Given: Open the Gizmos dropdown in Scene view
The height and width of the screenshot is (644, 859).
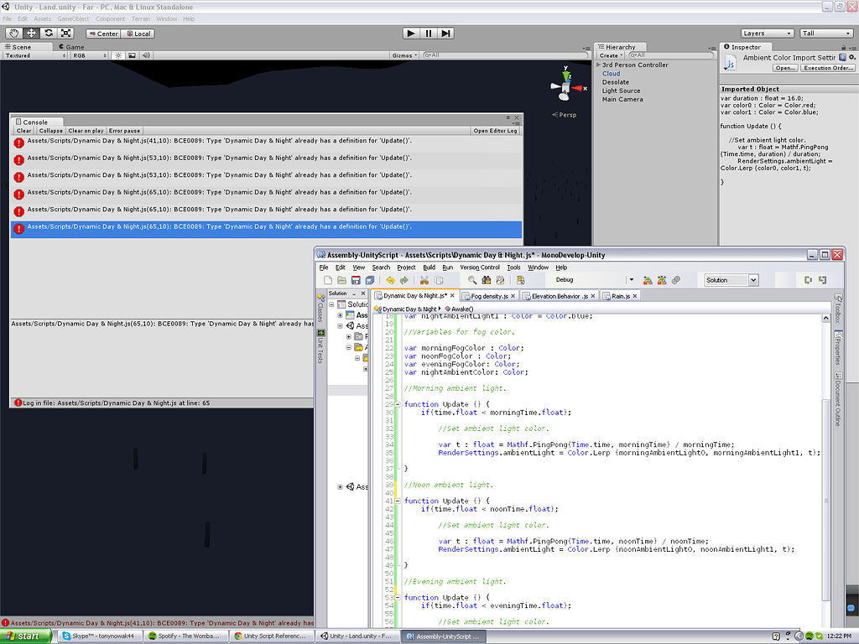Looking at the screenshot, I should click(x=403, y=55).
